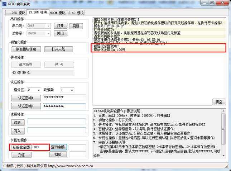
Task: Switch to the 900M 模块 tab
Action: [x=57, y=13]
